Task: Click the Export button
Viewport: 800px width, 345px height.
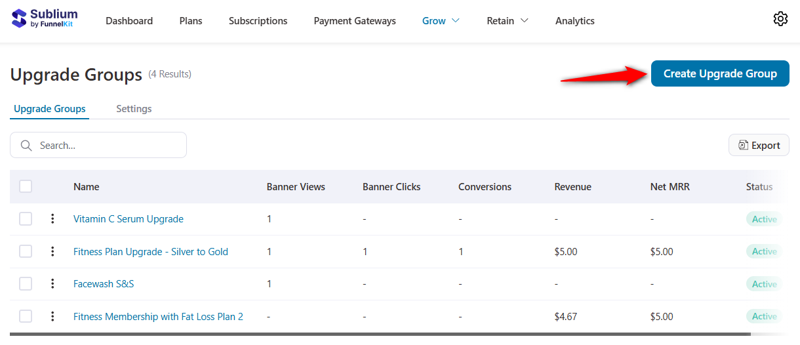Action: (759, 146)
